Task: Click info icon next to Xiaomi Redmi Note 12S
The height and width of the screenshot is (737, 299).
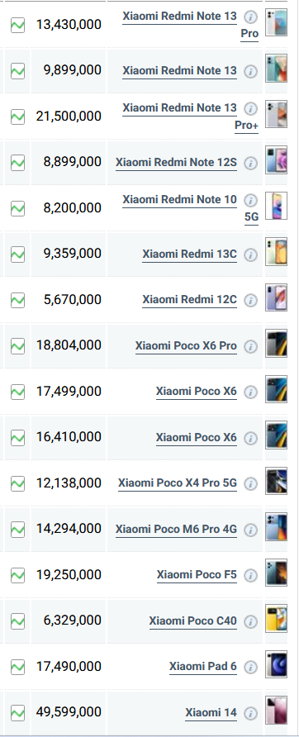Action: click(251, 163)
